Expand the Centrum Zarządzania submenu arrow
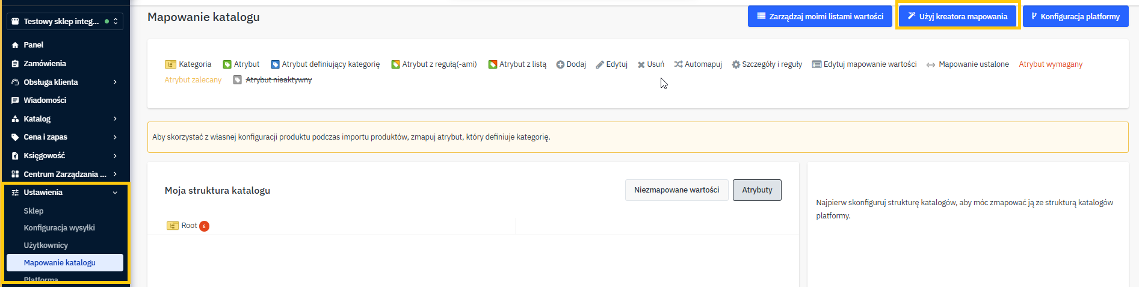 pyautogui.click(x=115, y=174)
